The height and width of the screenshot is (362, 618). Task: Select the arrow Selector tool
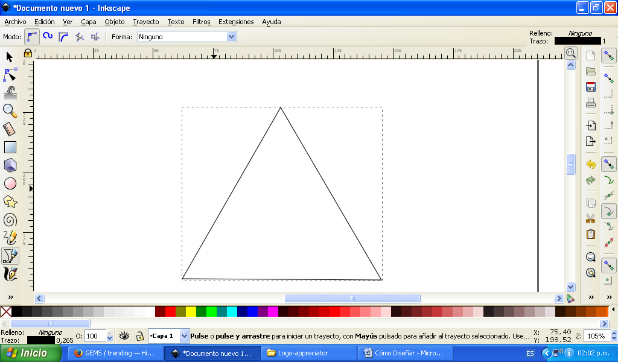coord(10,57)
